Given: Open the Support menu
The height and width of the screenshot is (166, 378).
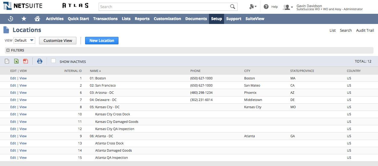Looking at the screenshot, I should click(234, 19).
